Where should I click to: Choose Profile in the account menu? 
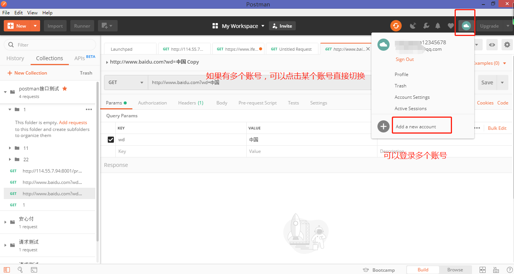402,75
